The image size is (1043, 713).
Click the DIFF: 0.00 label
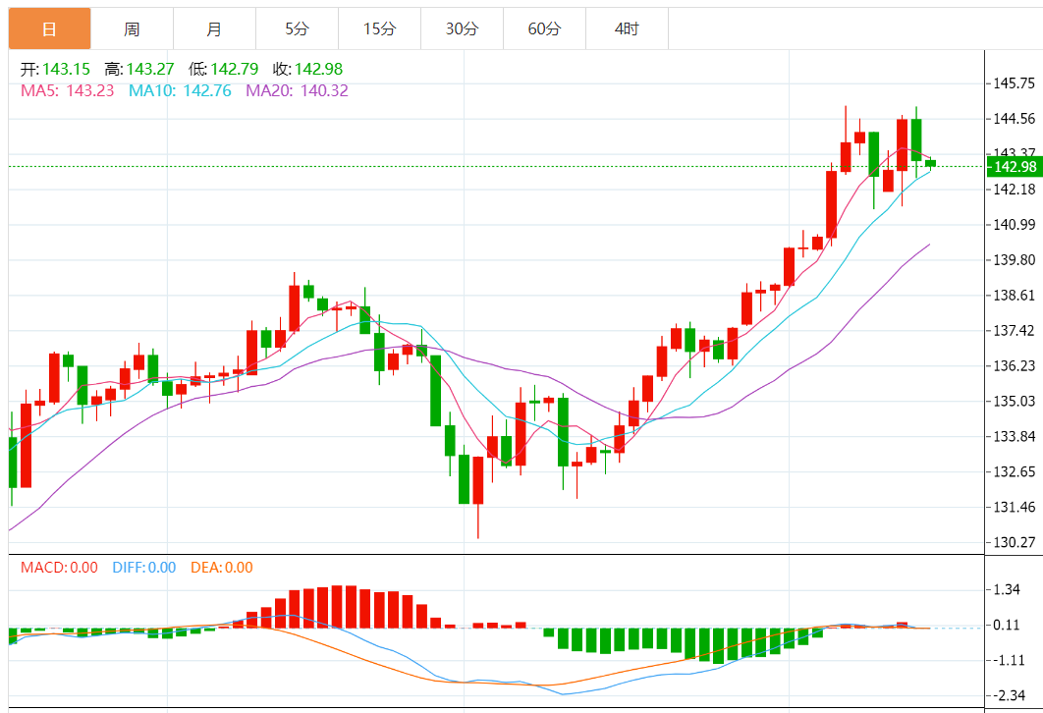tap(143, 568)
